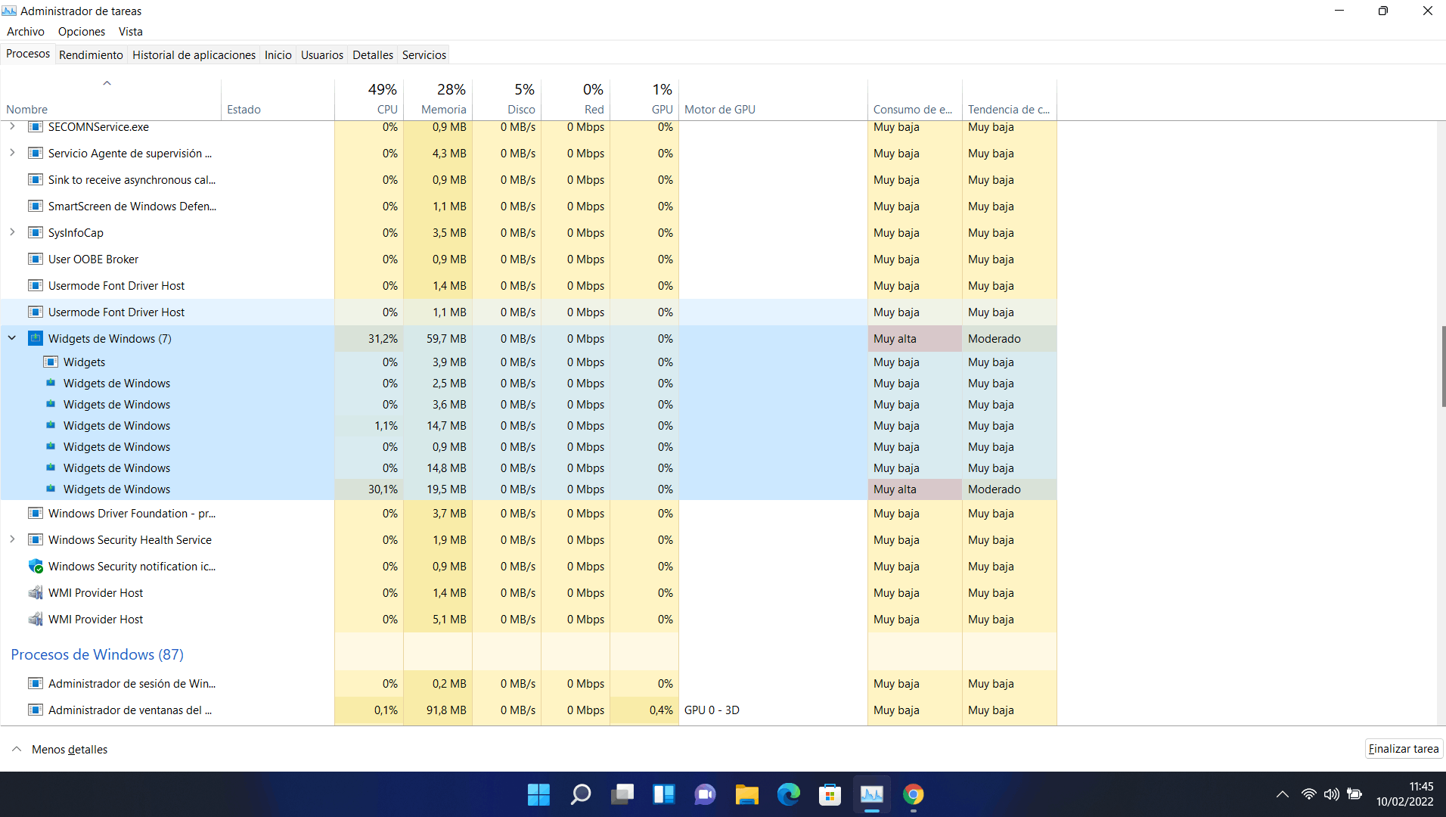
Task: Click the Wi-Fi icon in the system tray
Action: coord(1308,794)
